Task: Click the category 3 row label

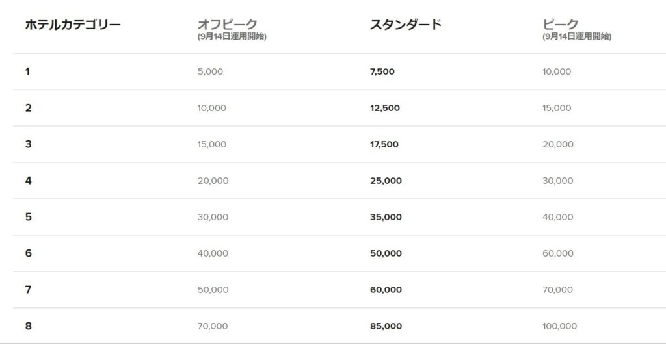Action: point(28,144)
